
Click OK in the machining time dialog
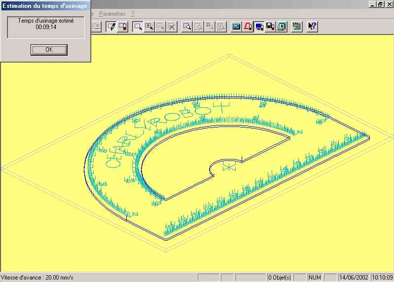tap(49, 50)
